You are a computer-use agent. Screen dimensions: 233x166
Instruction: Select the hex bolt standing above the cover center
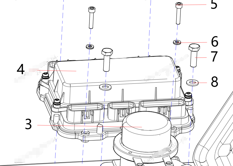tap(107, 59)
